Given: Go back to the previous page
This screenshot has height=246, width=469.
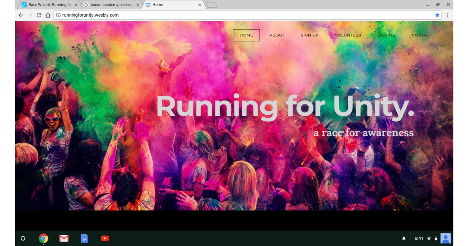Looking at the screenshot, I should [20, 16].
